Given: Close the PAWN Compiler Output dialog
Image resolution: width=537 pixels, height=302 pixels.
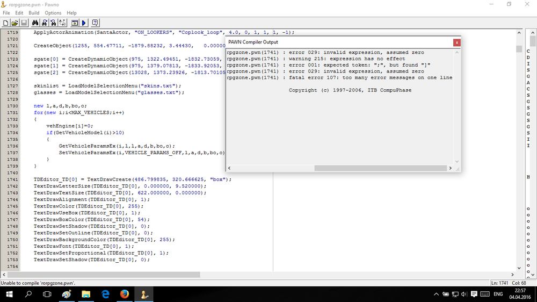Looking at the screenshot, I should coord(456,42).
